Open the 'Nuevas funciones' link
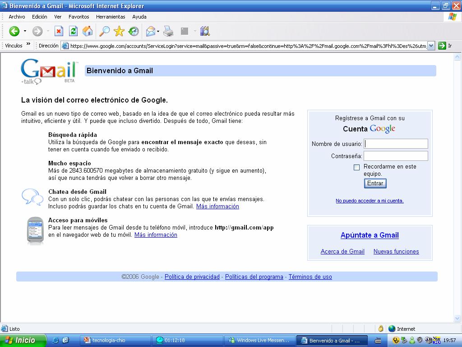Screen dimensions: 462x347 pyautogui.click(x=396, y=251)
